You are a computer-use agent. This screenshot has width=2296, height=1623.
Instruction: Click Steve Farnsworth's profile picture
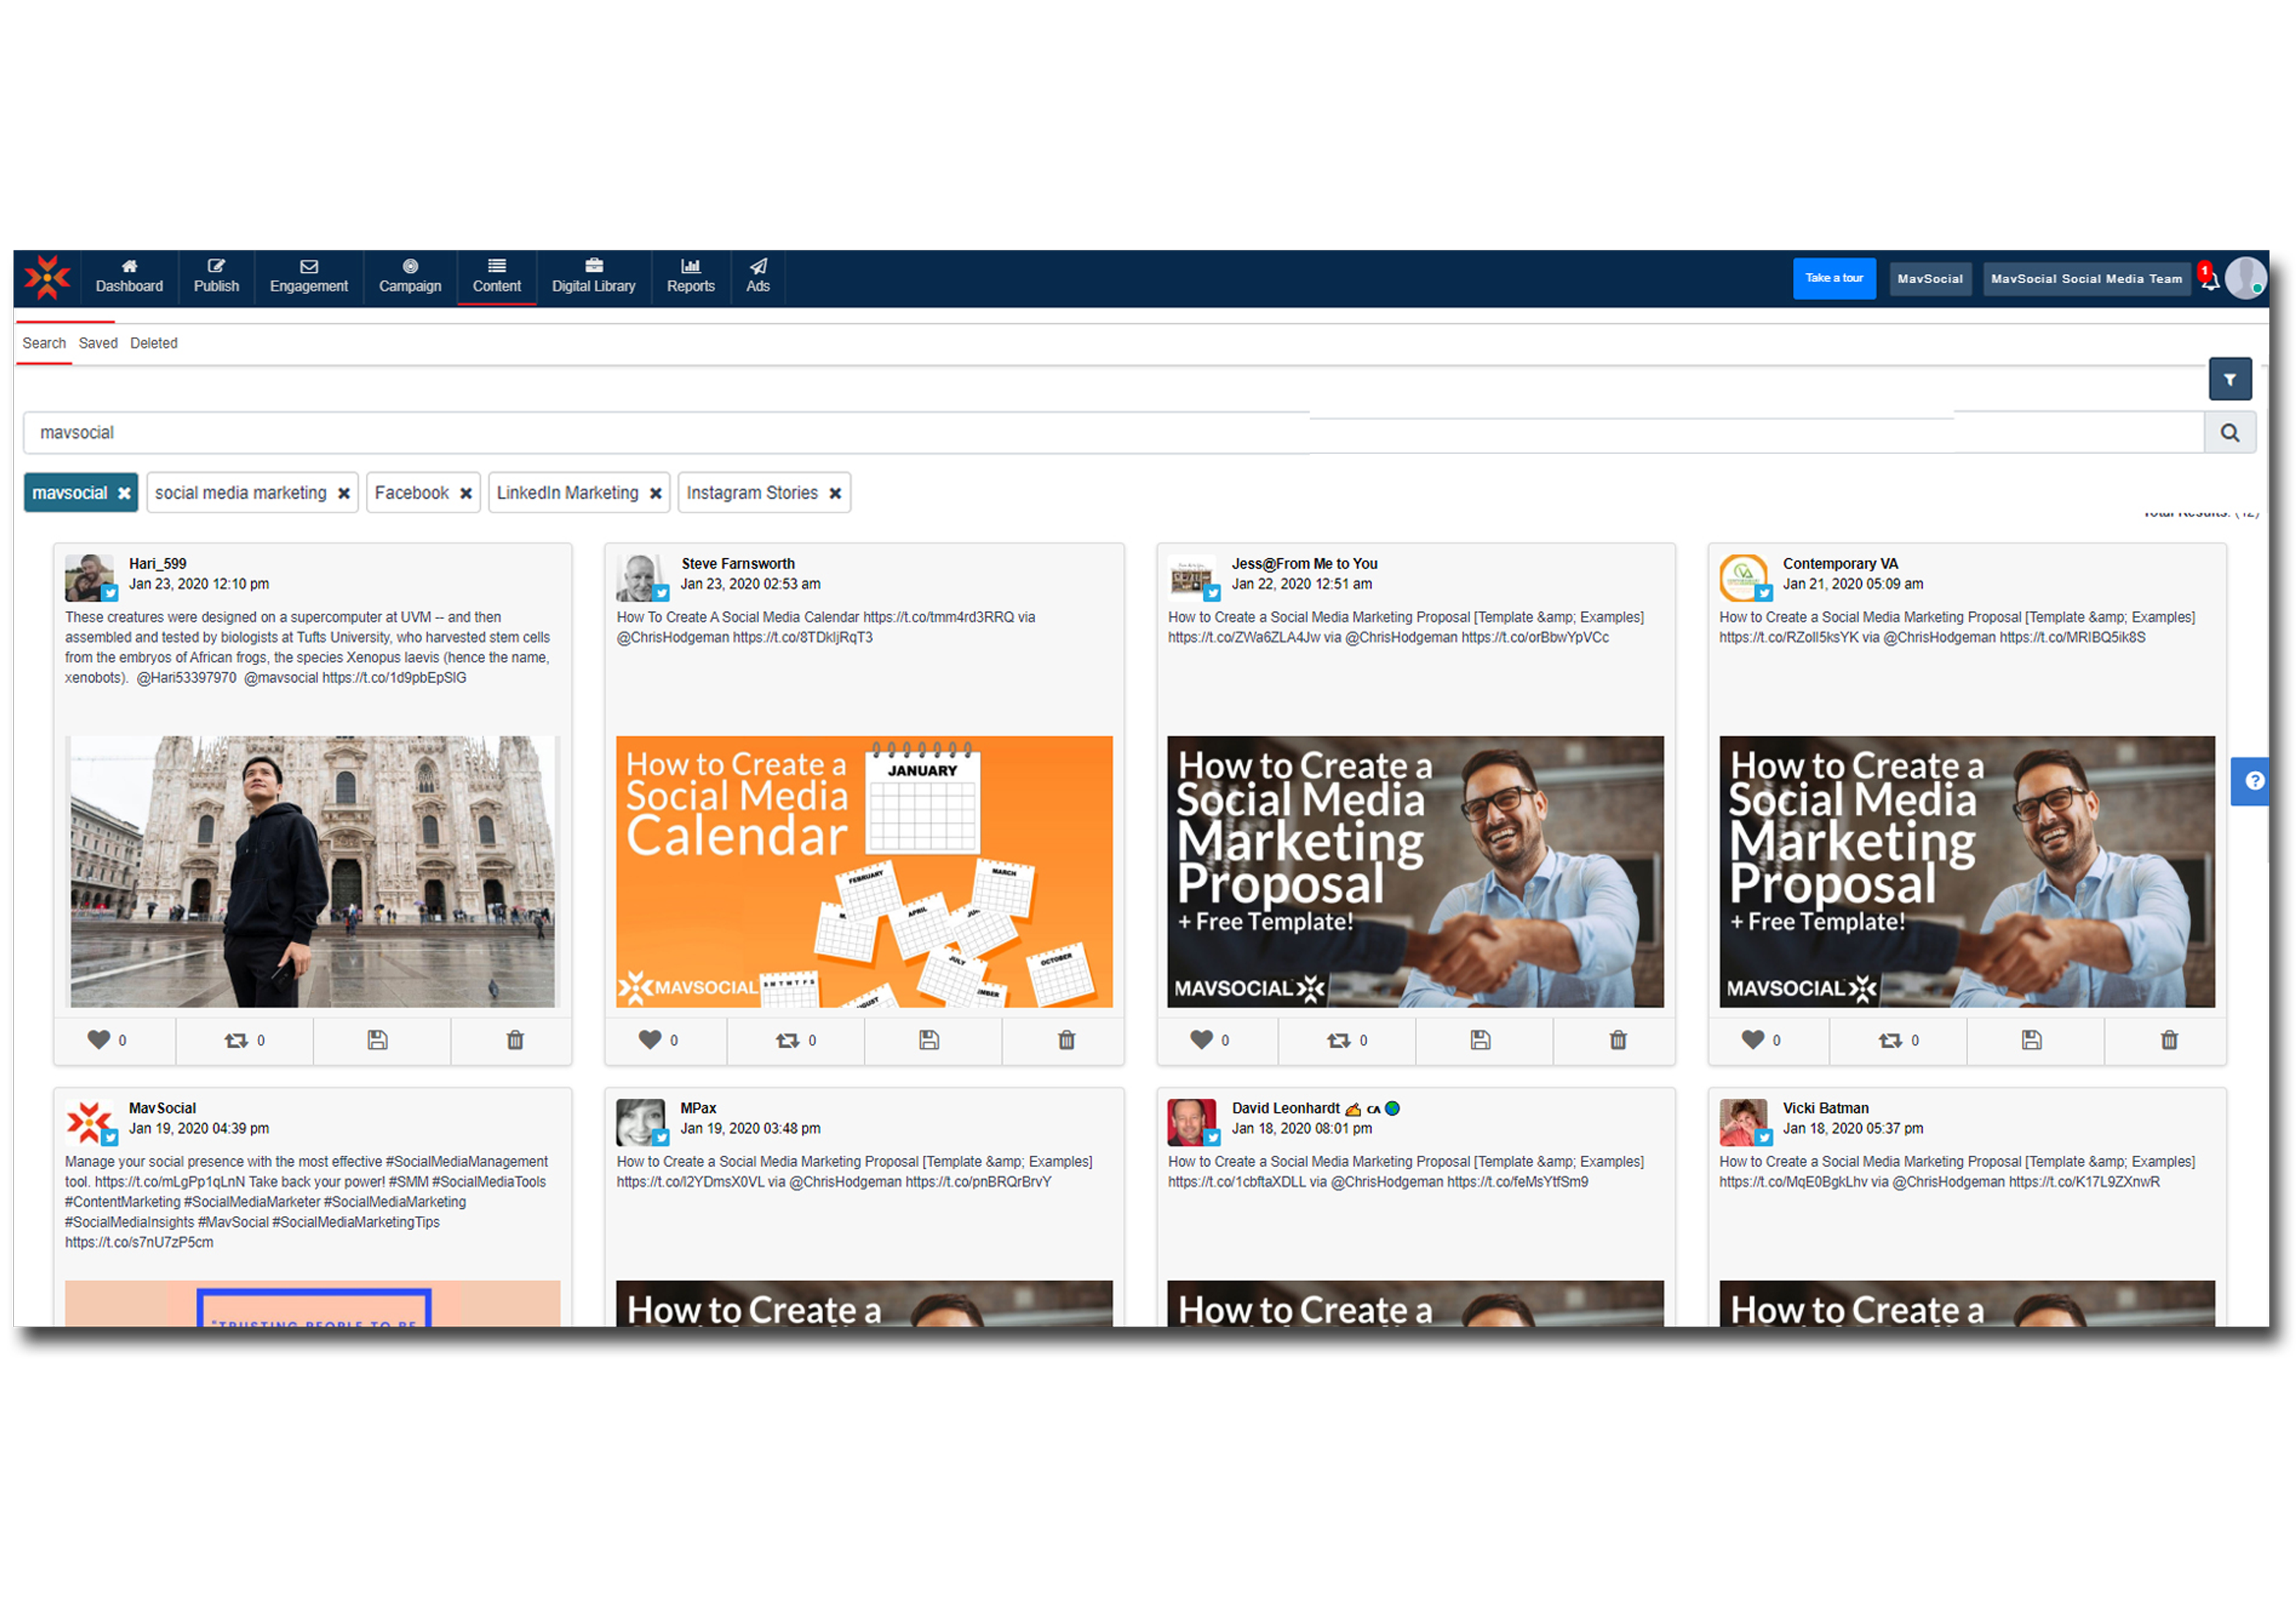pos(641,577)
